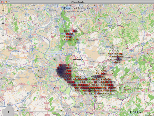Click the Wuppertal city label
Viewport: 154px width, 116px height.
click(x=129, y=57)
